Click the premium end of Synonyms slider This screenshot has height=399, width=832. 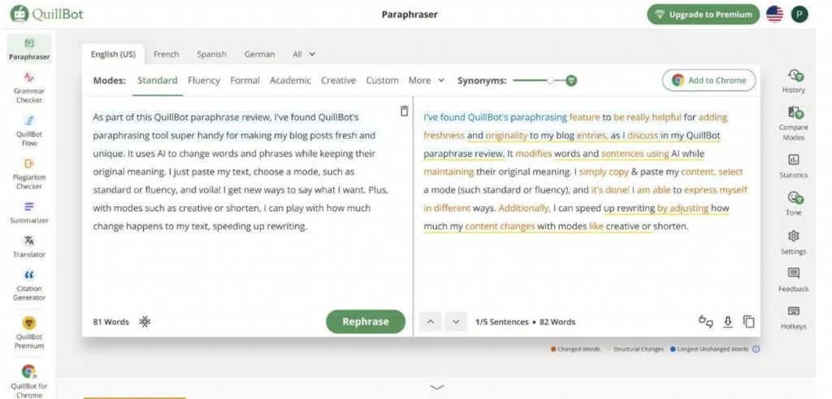pyautogui.click(x=571, y=80)
